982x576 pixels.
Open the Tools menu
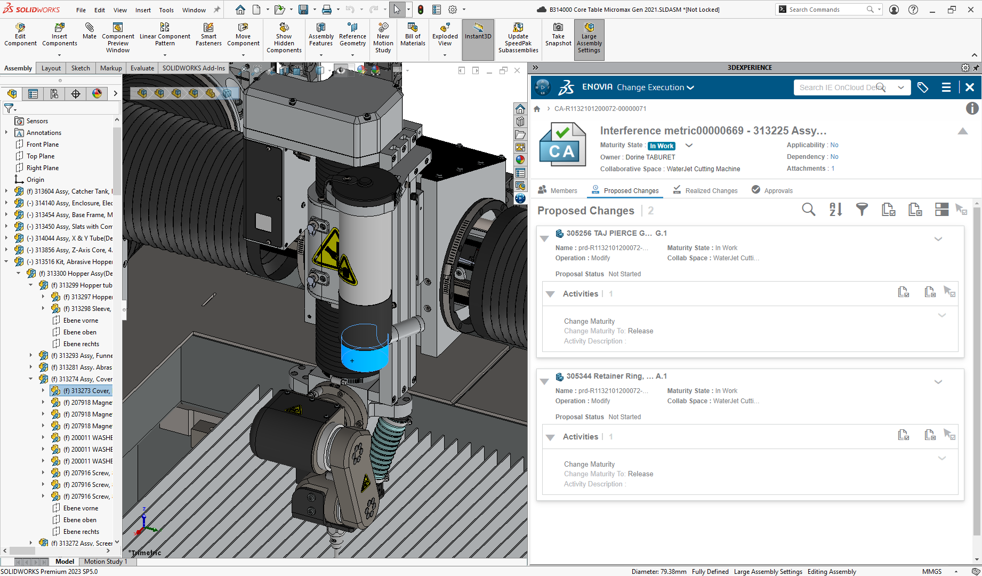pyautogui.click(x=166, y=10)
